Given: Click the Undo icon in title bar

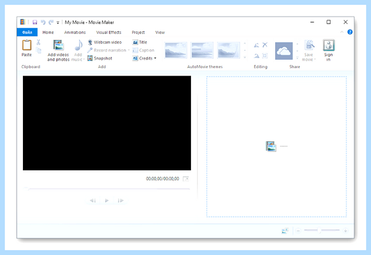Looking at the screenshot, I should click(43, 22).
